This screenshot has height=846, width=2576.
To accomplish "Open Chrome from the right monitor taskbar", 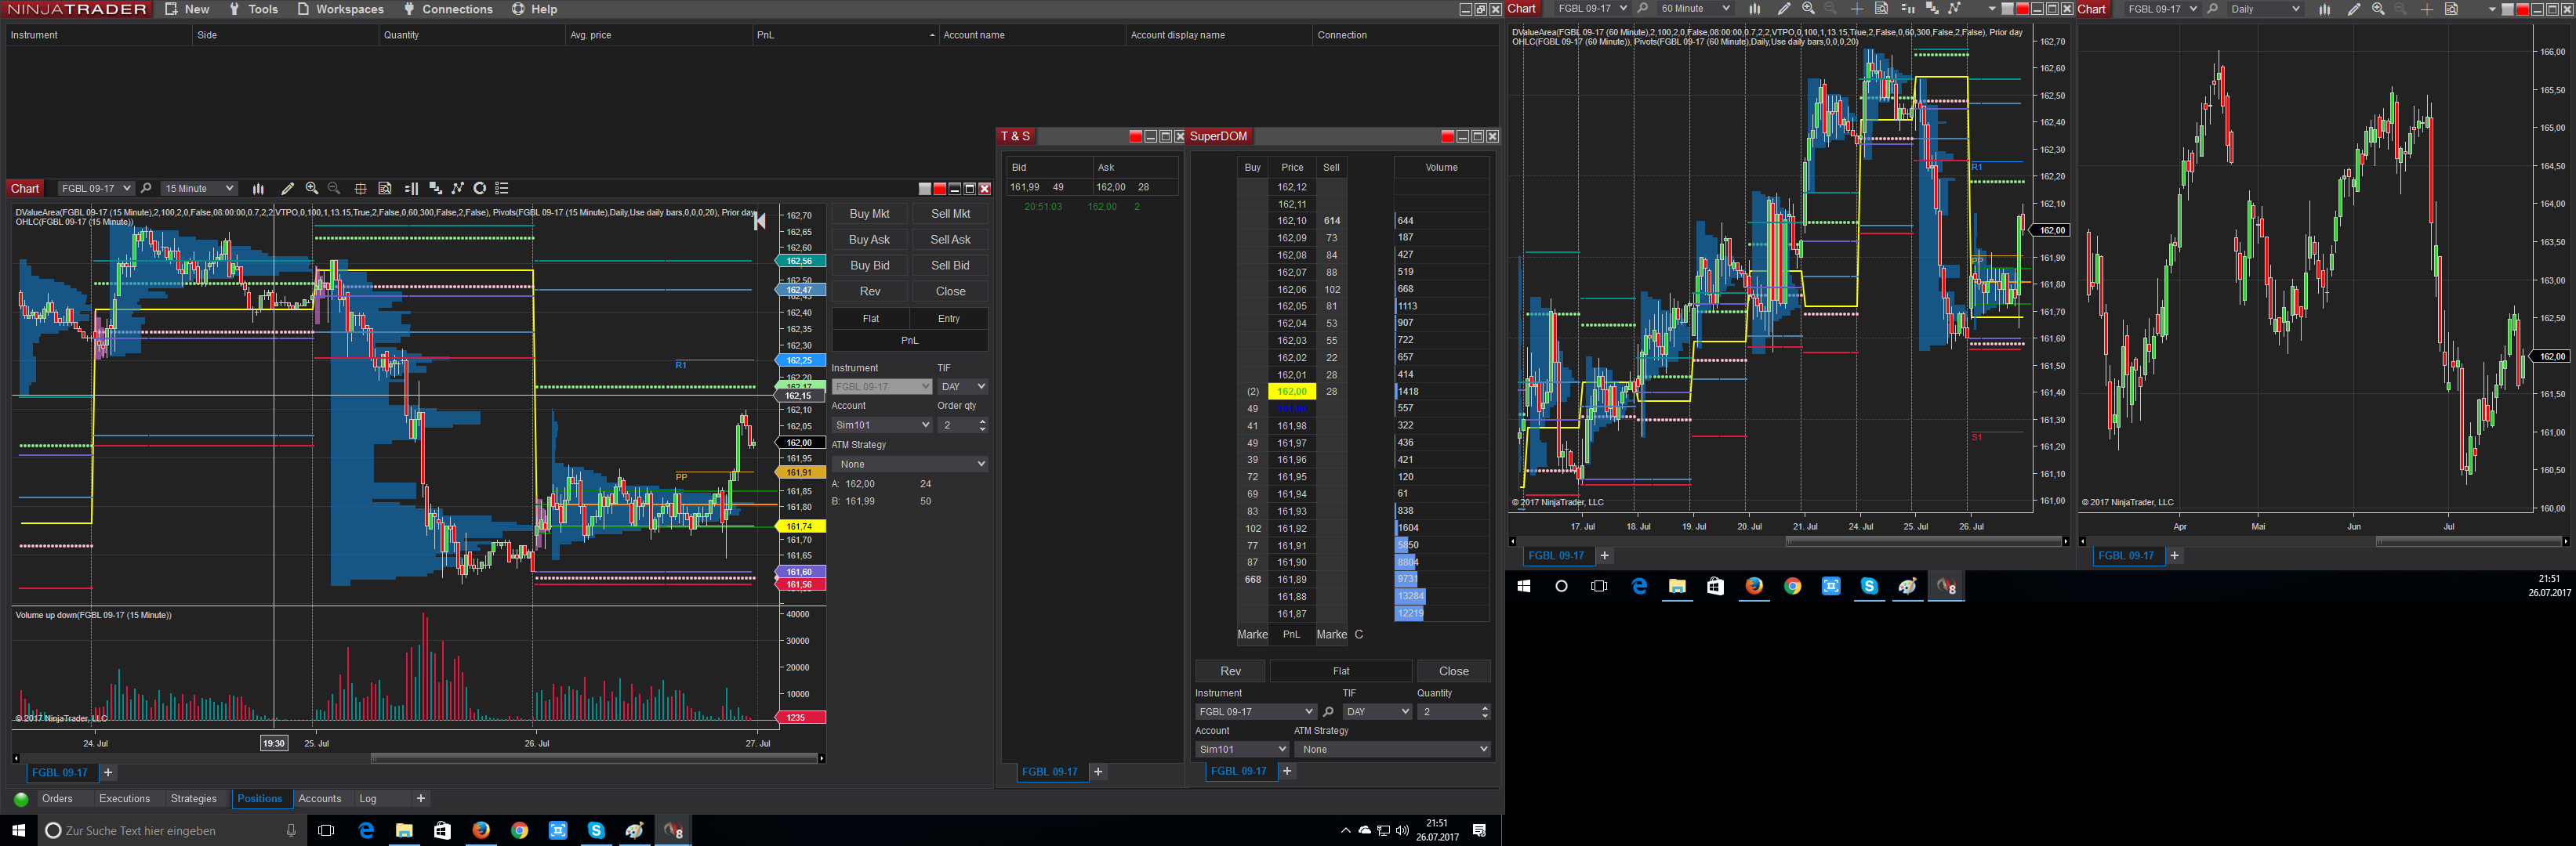I will (x=1792, y=586).
